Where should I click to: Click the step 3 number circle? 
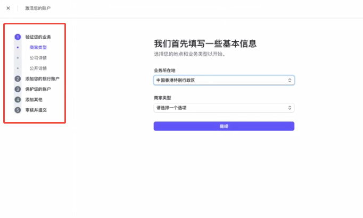(x=18, y=89)
